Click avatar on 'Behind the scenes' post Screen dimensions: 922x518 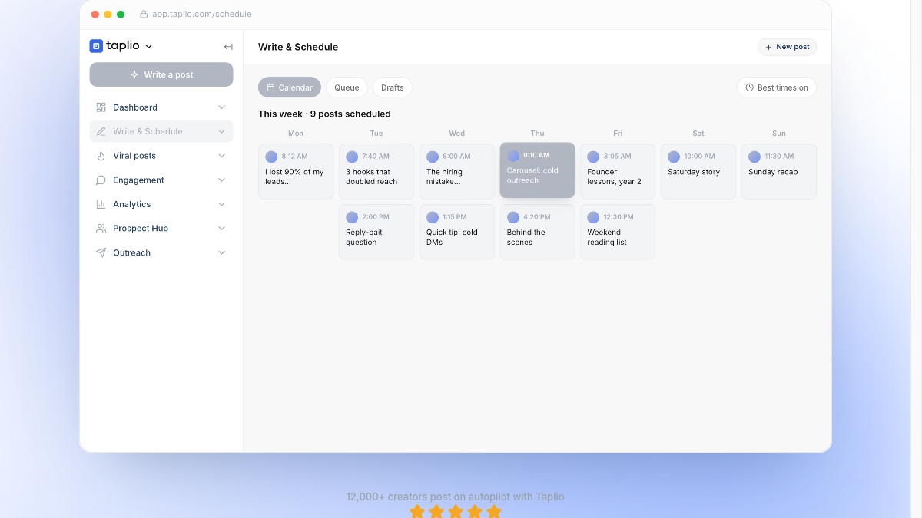[x=513, y=217]
